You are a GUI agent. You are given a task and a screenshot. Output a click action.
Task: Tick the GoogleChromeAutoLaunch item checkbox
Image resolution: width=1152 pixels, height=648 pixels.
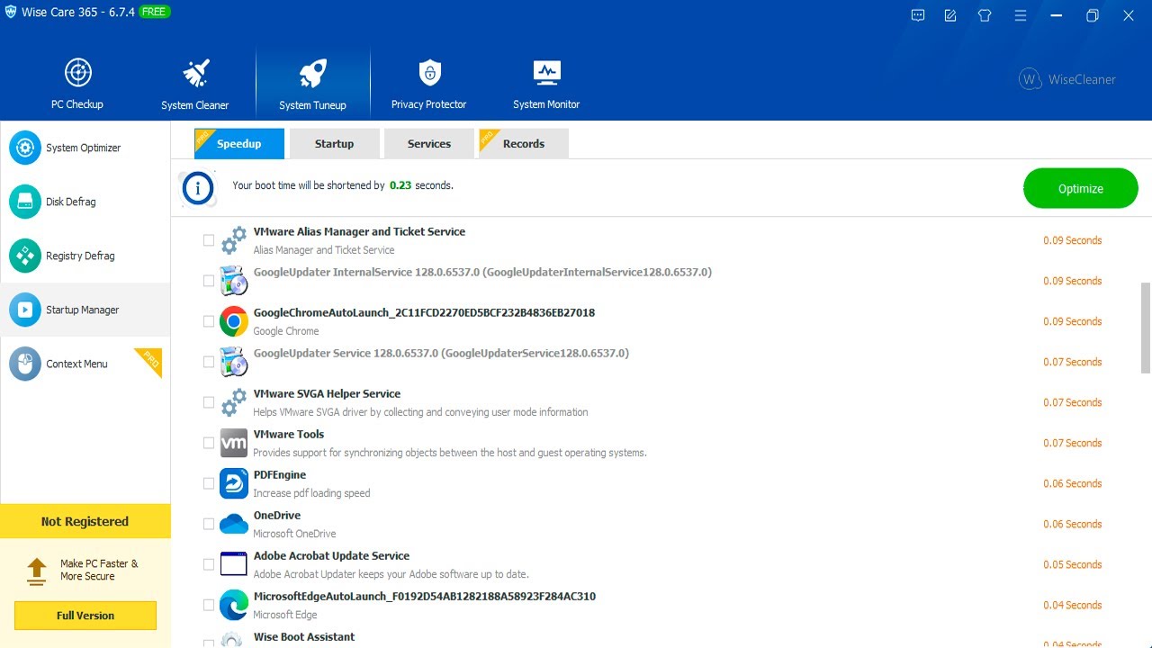click(209, 321)
